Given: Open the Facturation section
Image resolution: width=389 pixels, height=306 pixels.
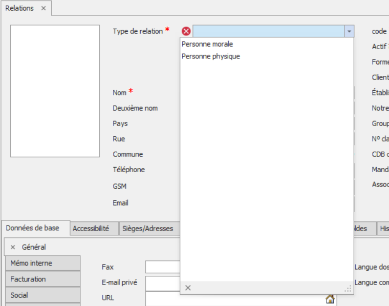Looking at the screenshot, I should 43,279.
